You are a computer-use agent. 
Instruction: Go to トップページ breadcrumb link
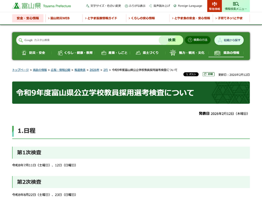20,70
